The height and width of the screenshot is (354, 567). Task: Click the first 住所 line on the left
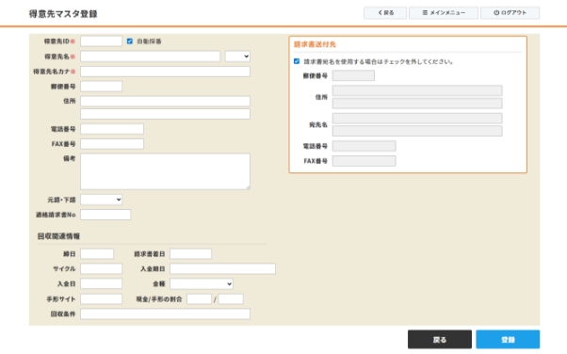coord(165,102)
